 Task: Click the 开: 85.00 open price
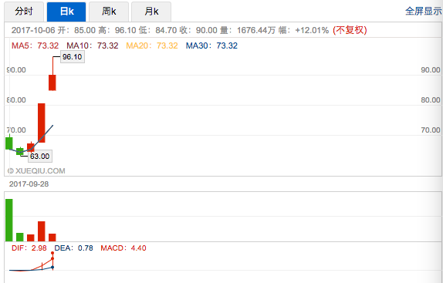76,30
